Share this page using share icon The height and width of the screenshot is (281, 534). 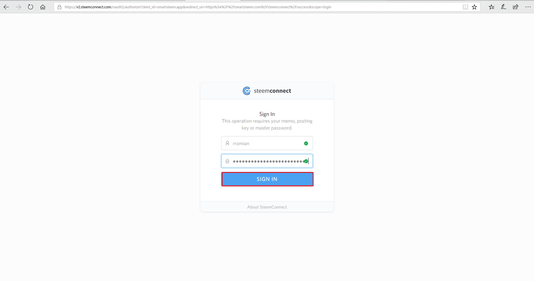pos(516,7)
